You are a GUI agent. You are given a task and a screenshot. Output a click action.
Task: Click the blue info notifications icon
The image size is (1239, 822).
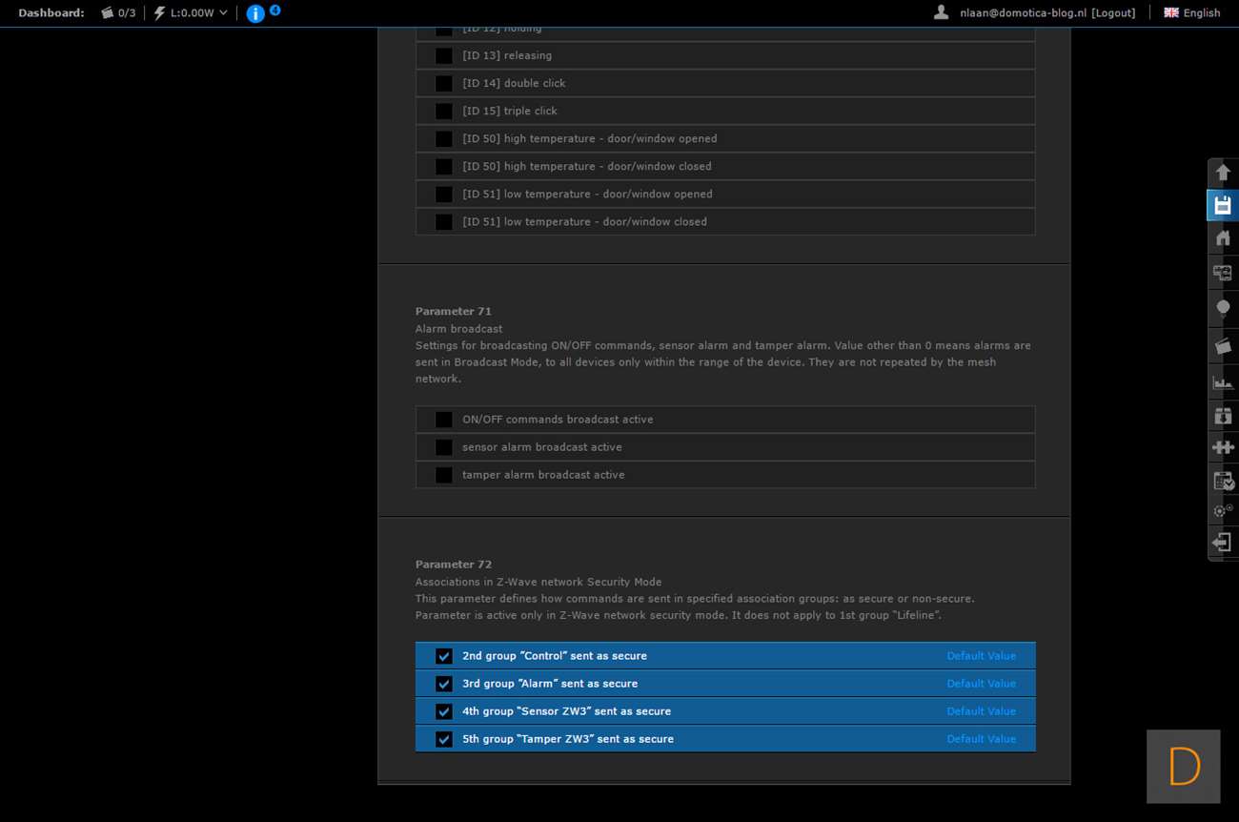coord(255,13)
